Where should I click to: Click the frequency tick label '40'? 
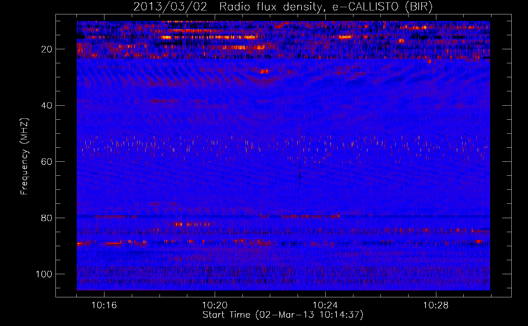coord(47,106)
